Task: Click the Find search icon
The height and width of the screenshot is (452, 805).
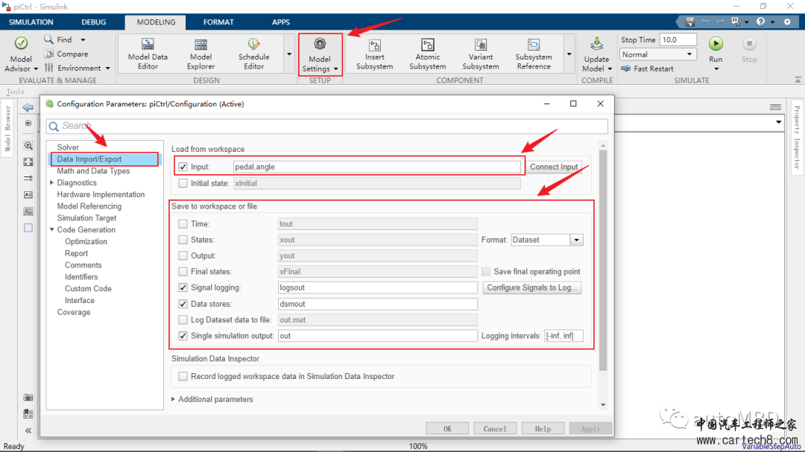Action: 48,39
